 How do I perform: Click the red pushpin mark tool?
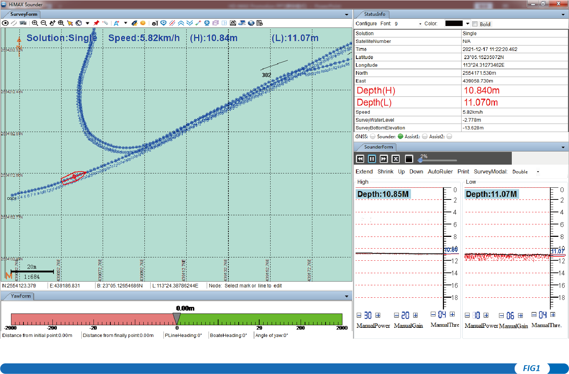coord(96,23)
